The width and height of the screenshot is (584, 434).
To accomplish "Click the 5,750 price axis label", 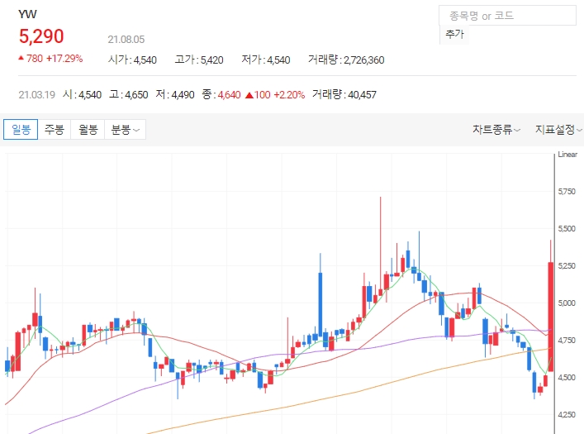I will (567, 192).
